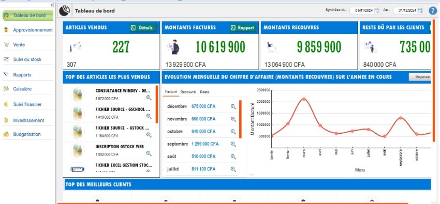Open calendar picker for start date 01/01/2024

coord(376,11)
